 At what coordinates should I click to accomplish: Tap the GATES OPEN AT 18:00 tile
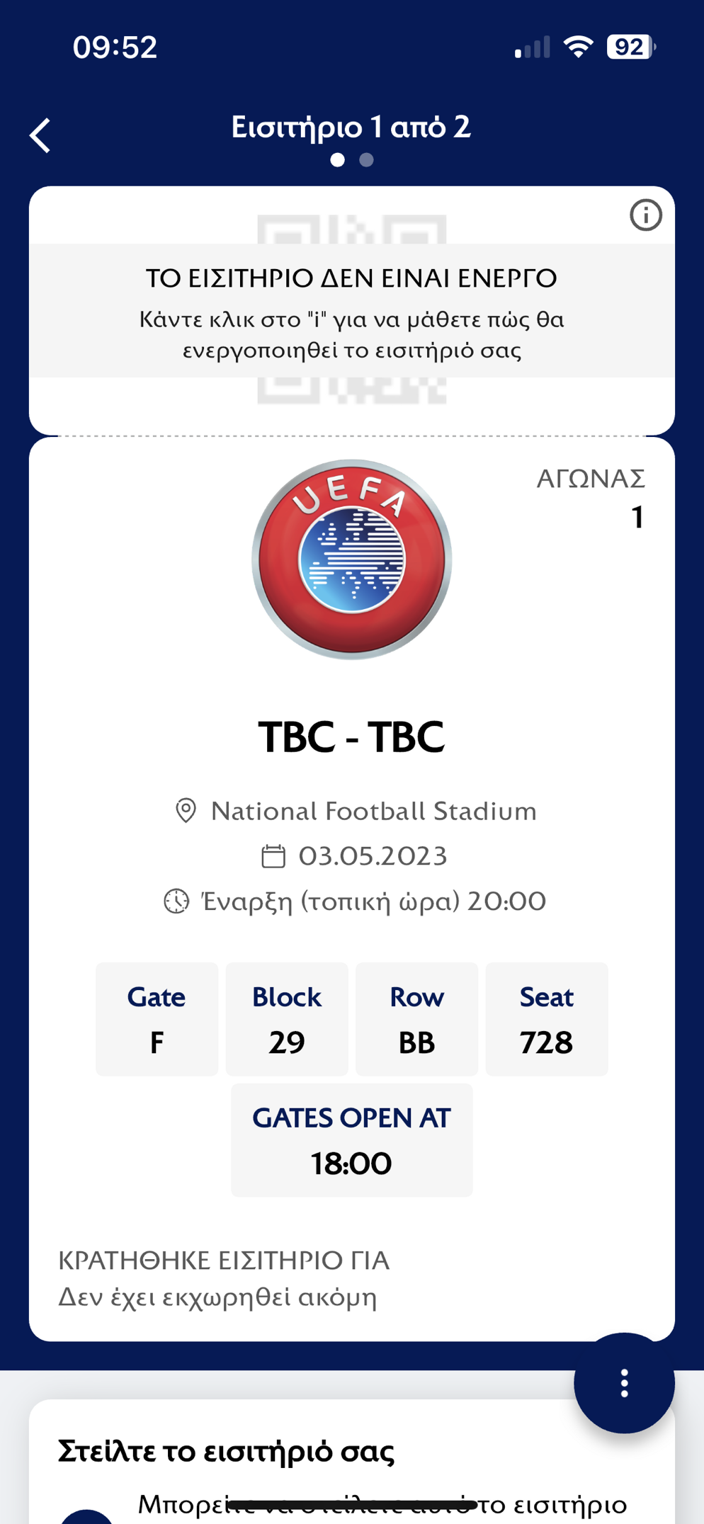[352, 1140]
